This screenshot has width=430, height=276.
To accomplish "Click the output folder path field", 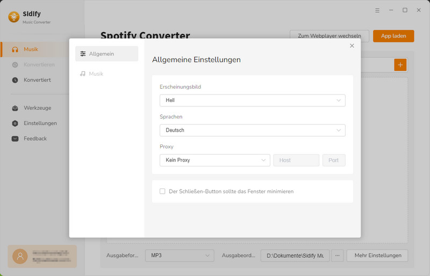I will [x=295, y=256].
